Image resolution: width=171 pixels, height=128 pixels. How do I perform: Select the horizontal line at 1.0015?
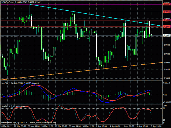pos(82,12)
